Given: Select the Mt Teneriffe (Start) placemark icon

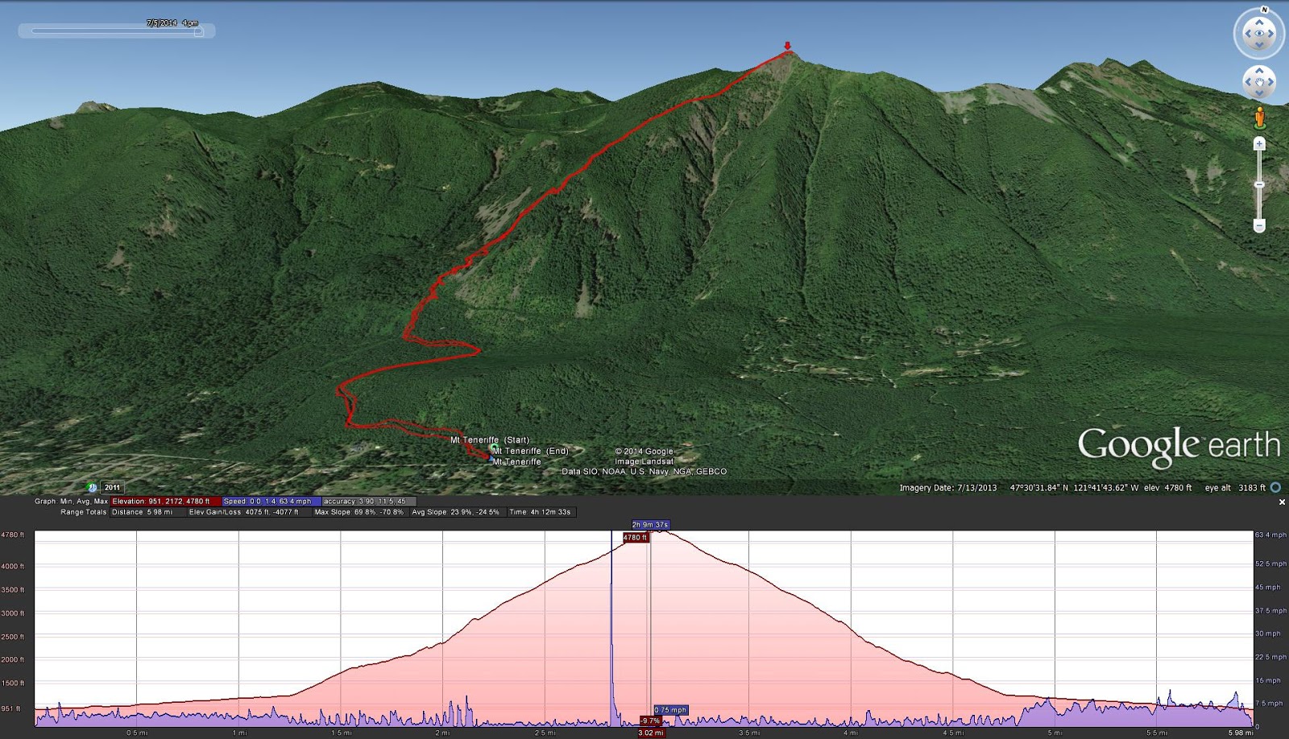Looking at the screenshot, I should 493,448.
